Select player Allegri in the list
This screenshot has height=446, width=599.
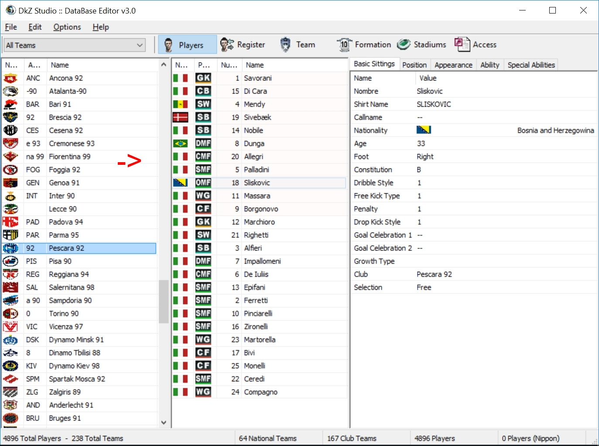point(259,157)
